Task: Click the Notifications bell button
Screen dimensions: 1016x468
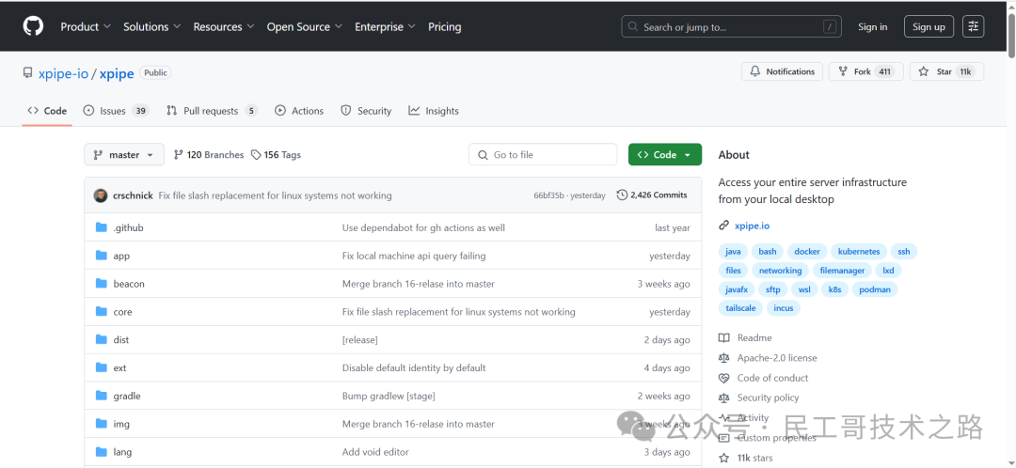Action: pos(782,71)
